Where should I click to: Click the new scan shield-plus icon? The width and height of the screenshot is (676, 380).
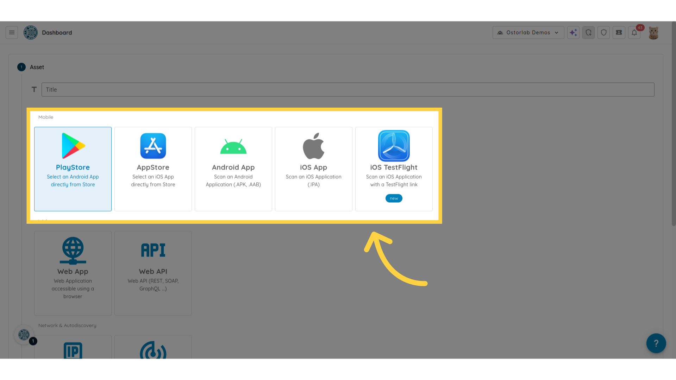tap(588, 32)
